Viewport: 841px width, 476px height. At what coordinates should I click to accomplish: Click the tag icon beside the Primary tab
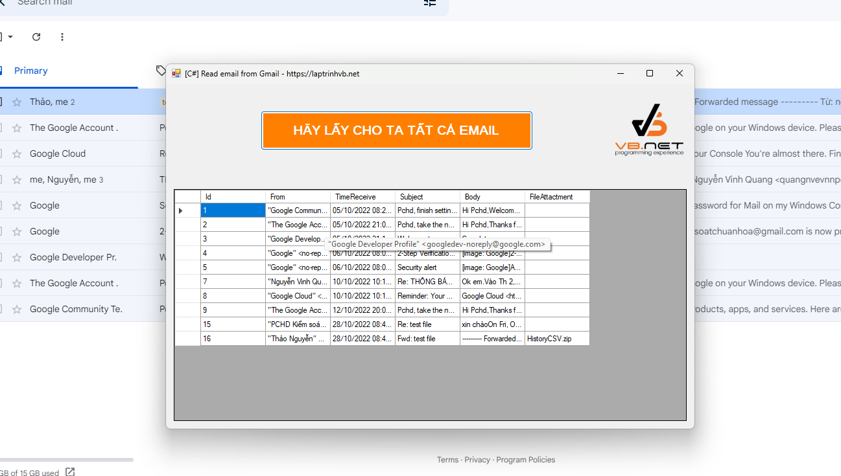click(161, 70)
